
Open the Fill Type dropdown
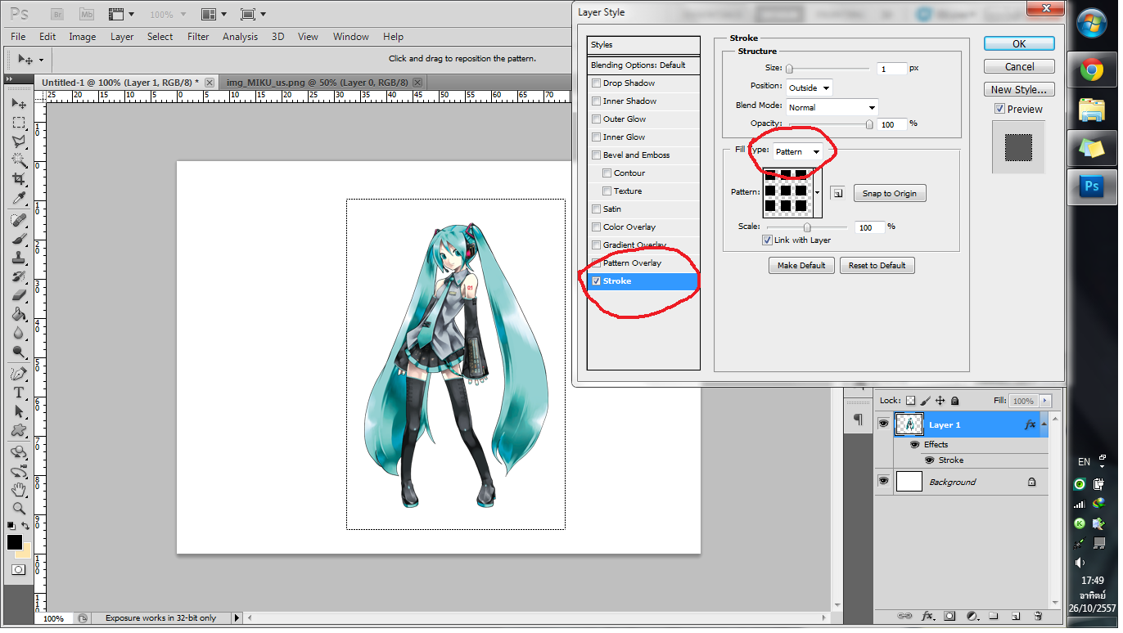798,151
